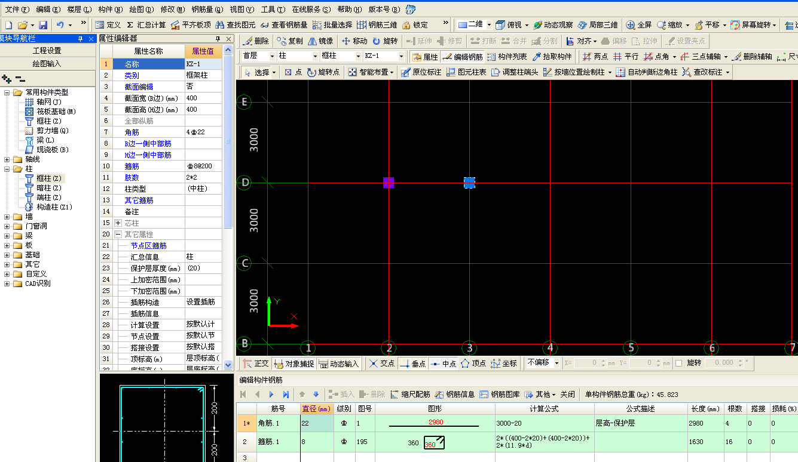
Task: Click 关闭 in rebar editor toolbar
Action: tap(568, 394)
